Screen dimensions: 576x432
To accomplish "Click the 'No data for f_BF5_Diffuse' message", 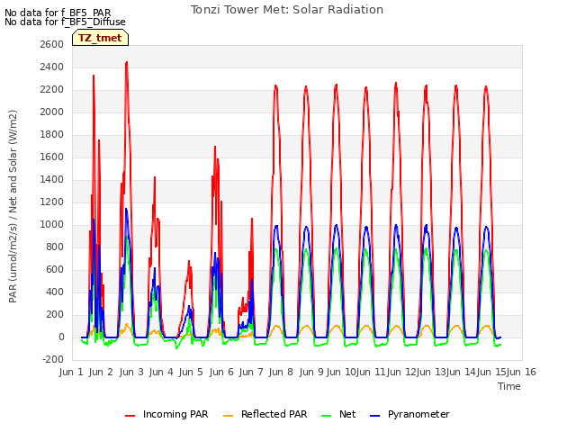I will (65, 22).
